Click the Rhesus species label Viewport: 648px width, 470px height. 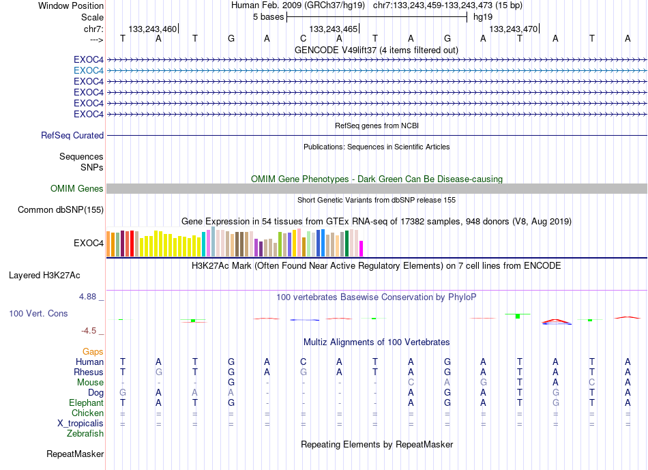click(x=89, y=372)
